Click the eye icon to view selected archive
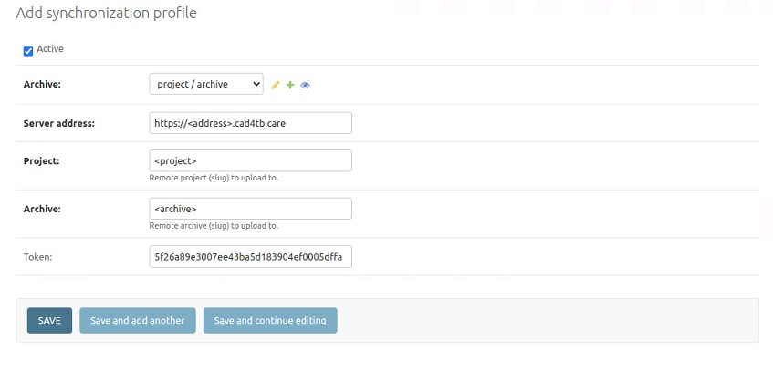 click(x=305, y=86)
